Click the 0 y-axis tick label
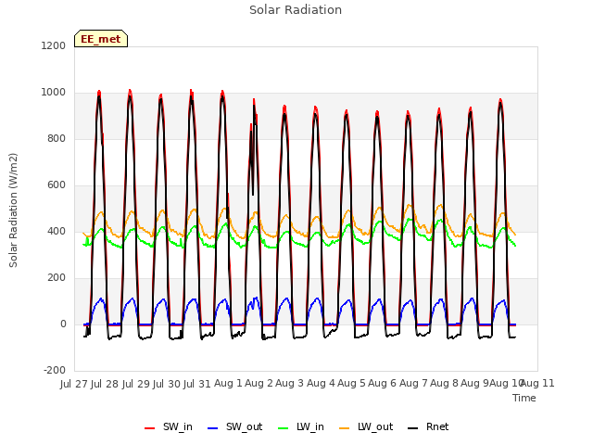The image size is (593, 445). click(63, 324)
